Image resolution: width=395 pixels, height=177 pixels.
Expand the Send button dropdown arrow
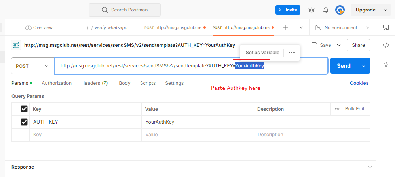[363, 66]
